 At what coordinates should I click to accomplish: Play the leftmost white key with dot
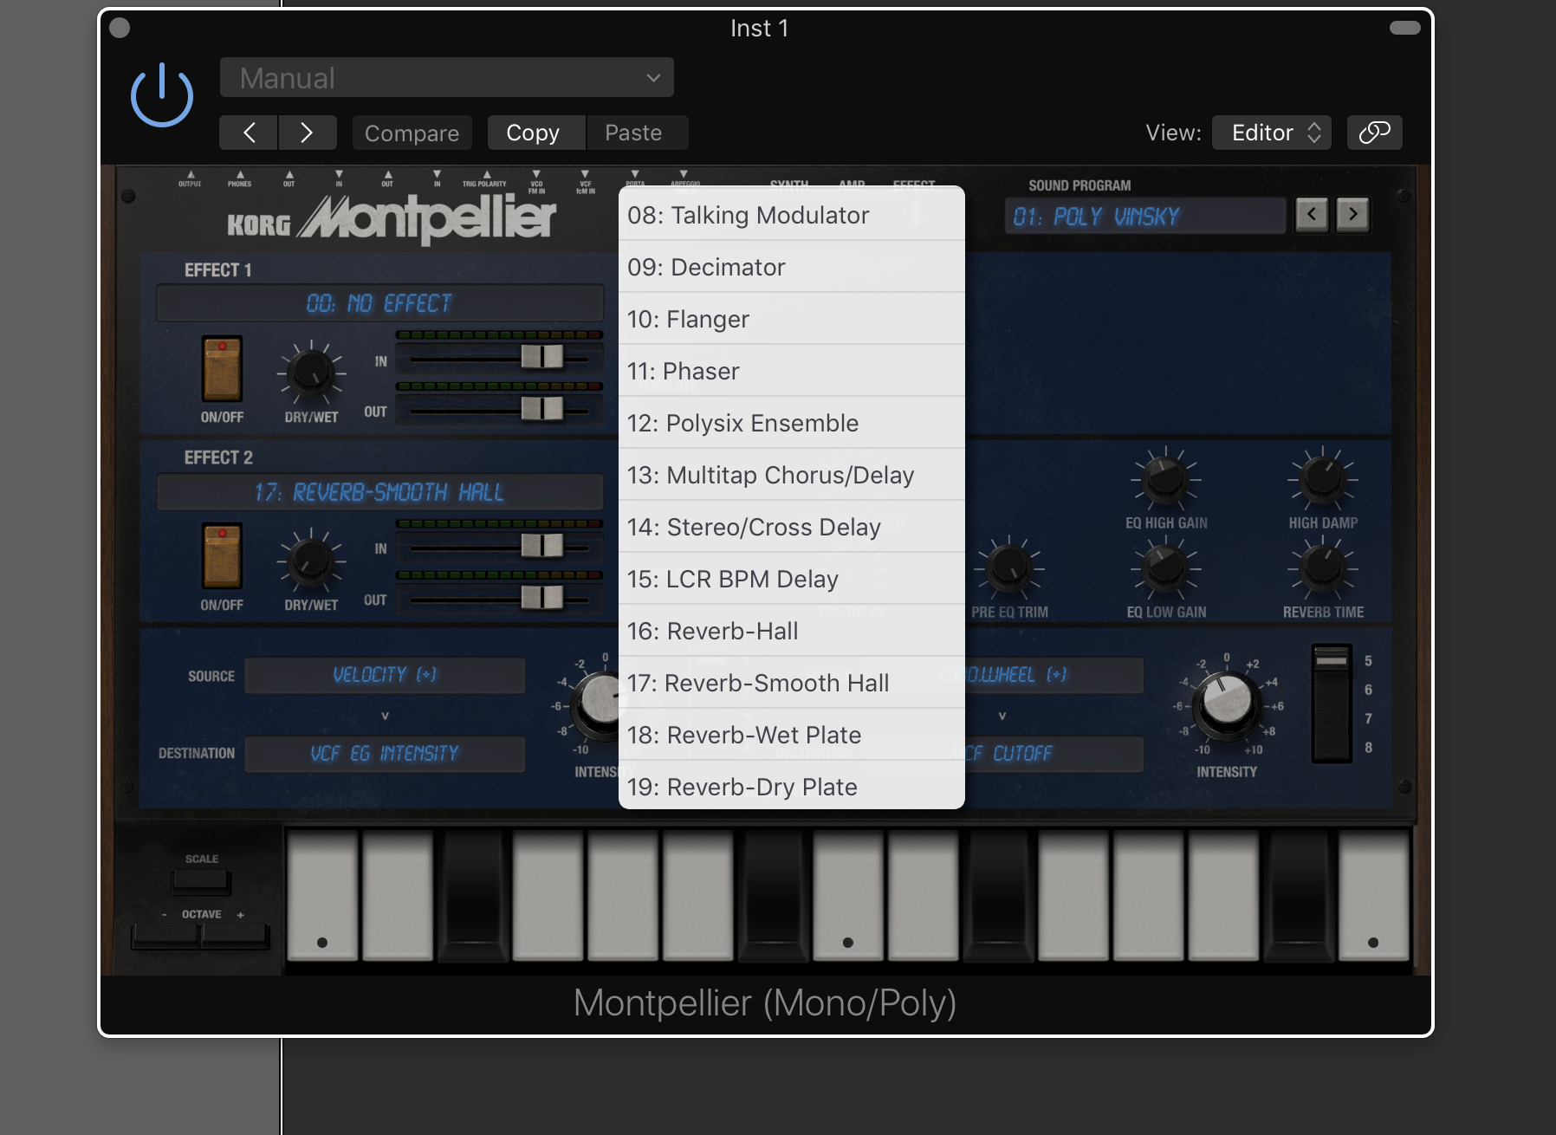coord(322,896)
